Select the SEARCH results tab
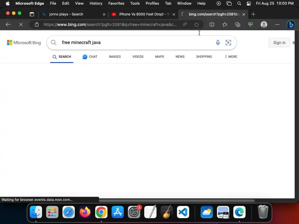The height and width of the screenshot is (224, 299). (x=62, y=57)
